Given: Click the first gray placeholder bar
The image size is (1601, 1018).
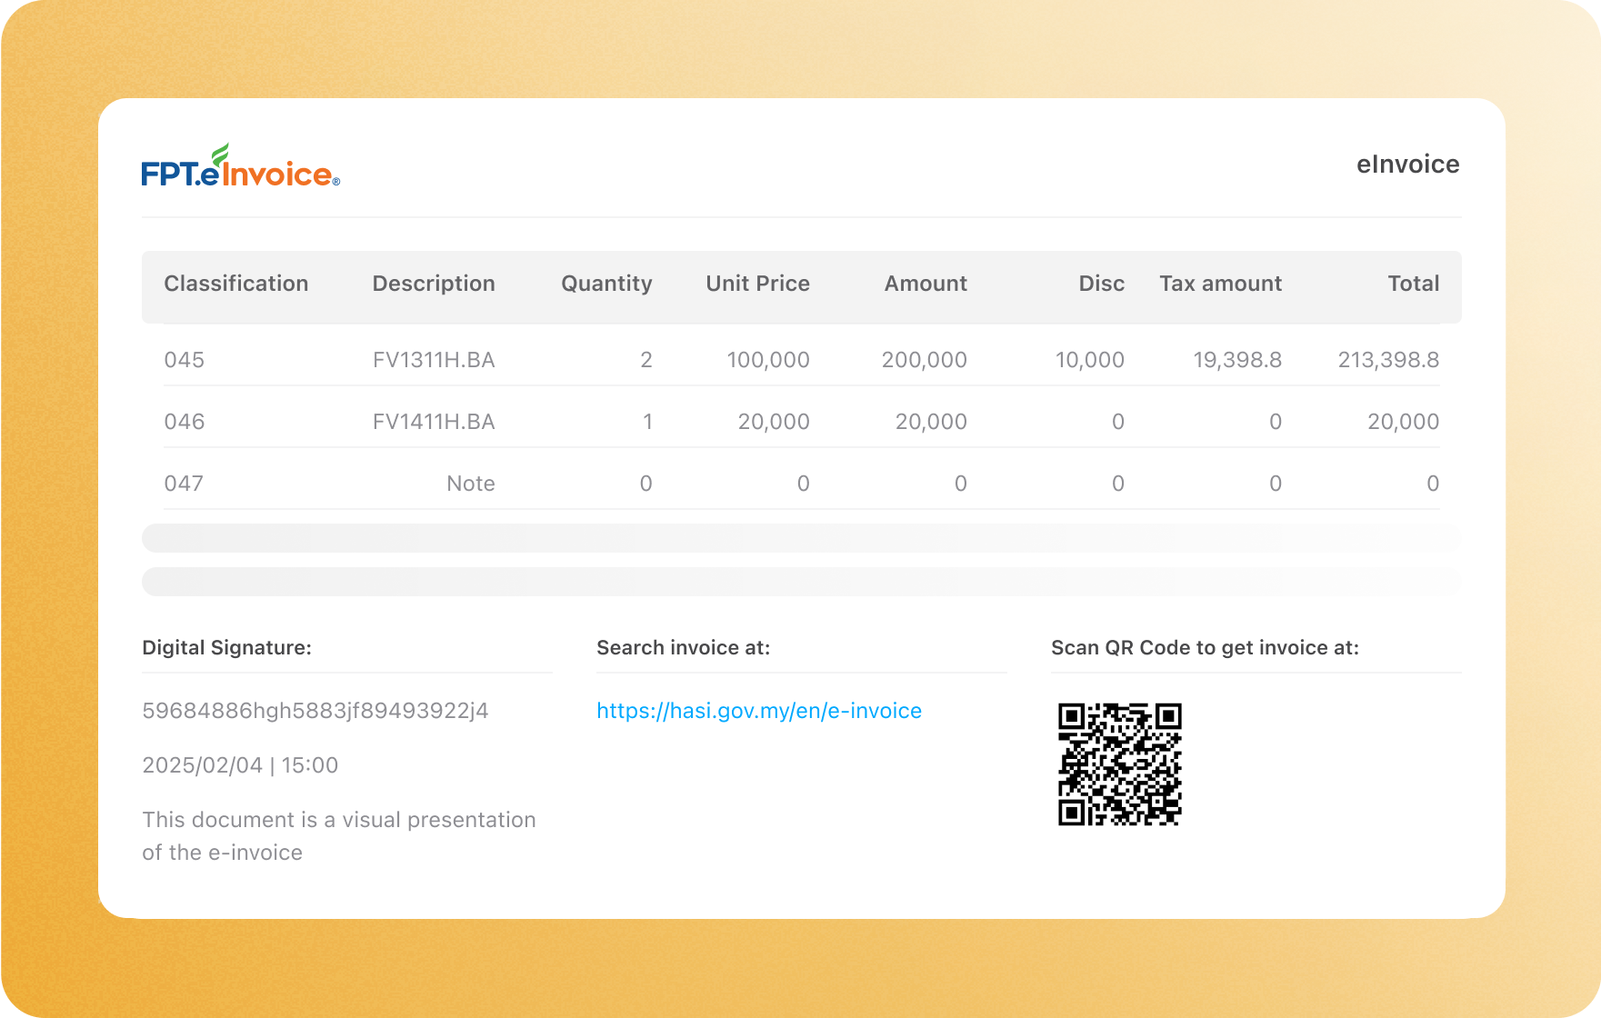Looking at the screenshot, I should point(800,538).
